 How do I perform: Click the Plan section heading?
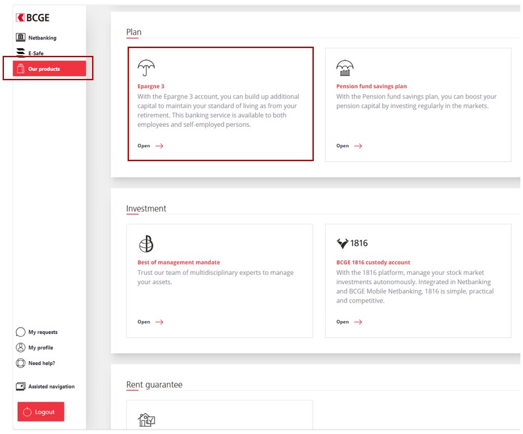coord(134,32)
